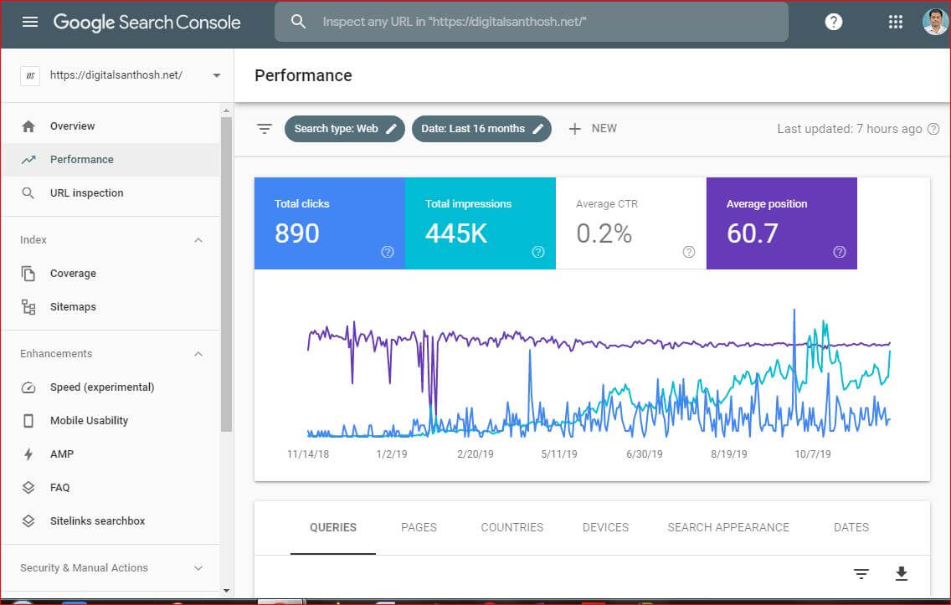Click the URL inspection search field

point(532,22)
